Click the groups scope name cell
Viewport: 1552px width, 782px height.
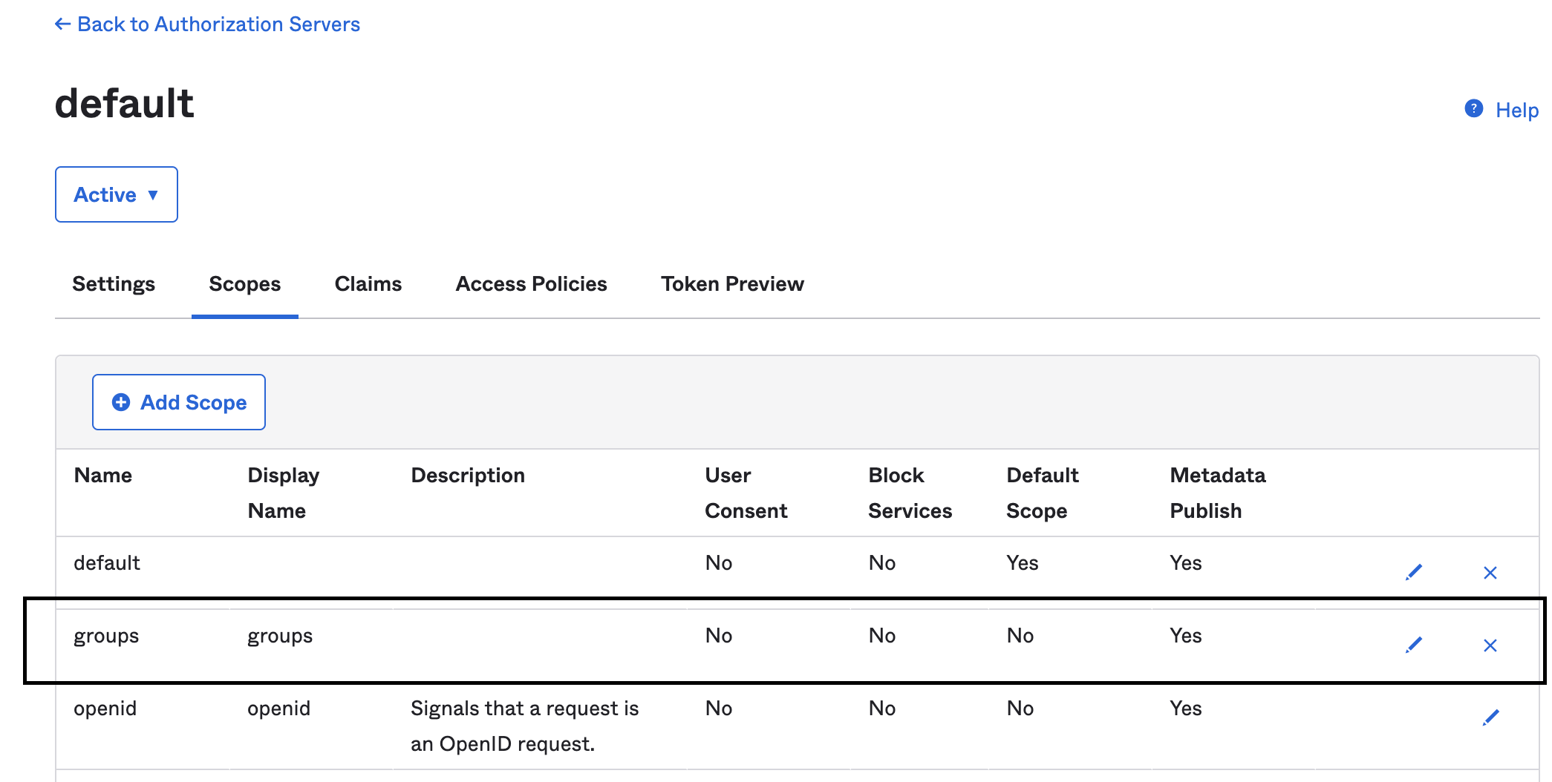[106, 636]
